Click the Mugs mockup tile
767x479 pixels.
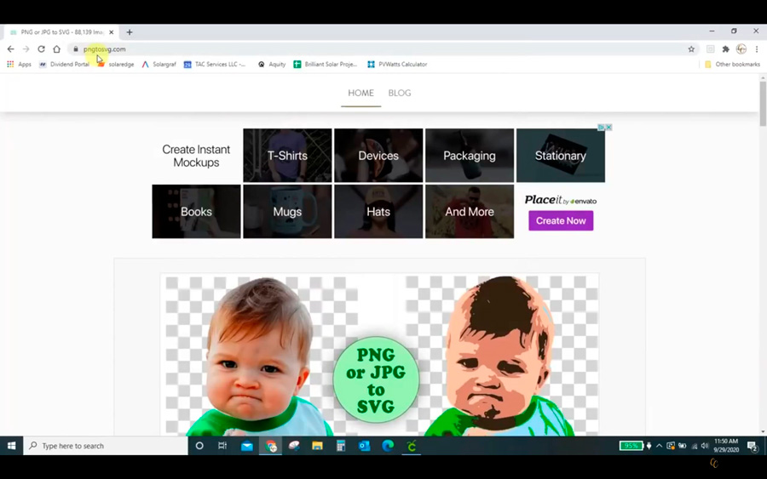point(288,212)
